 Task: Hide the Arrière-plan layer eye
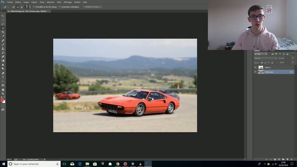[x=255, y=72]
